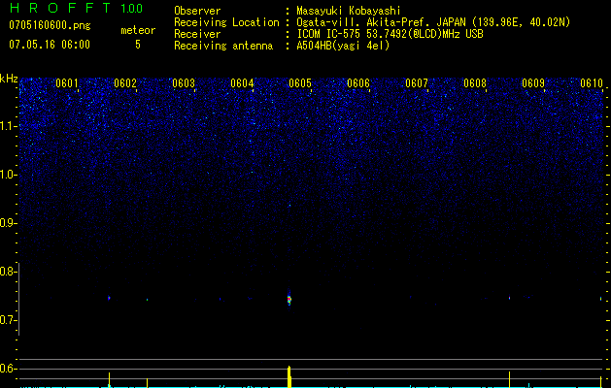Click the ICOM IC-575 receiver text
The width and height of the screenshot is (611, 388).
390,34
